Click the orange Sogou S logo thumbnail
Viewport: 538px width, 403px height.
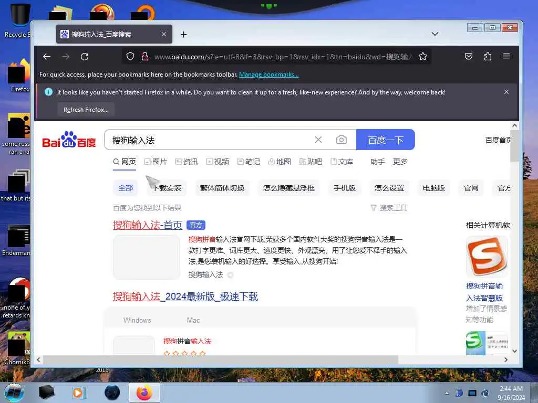point(487,257)
